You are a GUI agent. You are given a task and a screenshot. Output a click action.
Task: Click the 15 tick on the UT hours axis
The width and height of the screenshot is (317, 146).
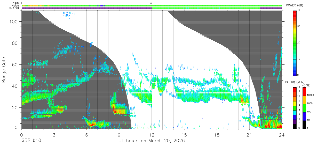pos(184,134)
